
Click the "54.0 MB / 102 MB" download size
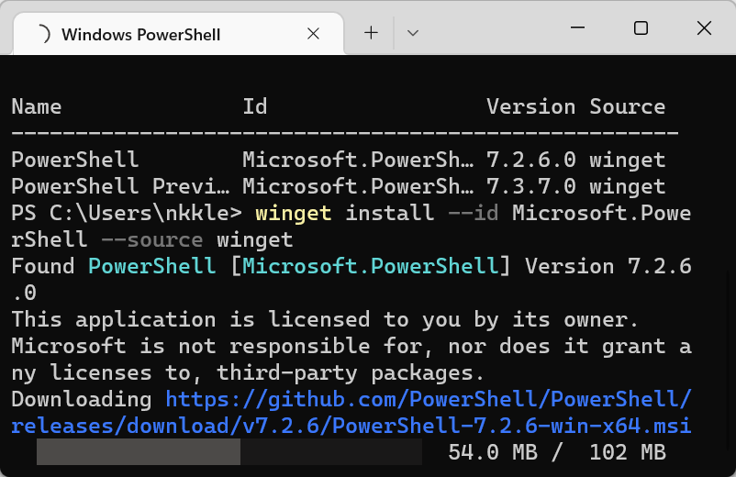pyautogui.click(x=556, y=452)
